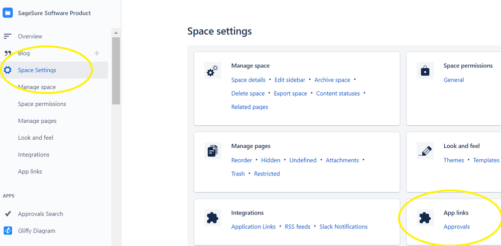
Task: Click the Gliffy Diagram icon
Action: [x=8, y=230]
